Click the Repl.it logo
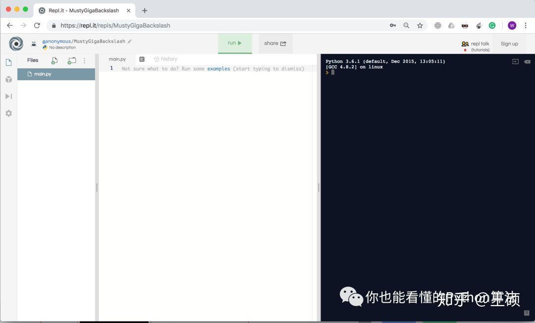This screenshot has width=535, height=323. [16, 44]
